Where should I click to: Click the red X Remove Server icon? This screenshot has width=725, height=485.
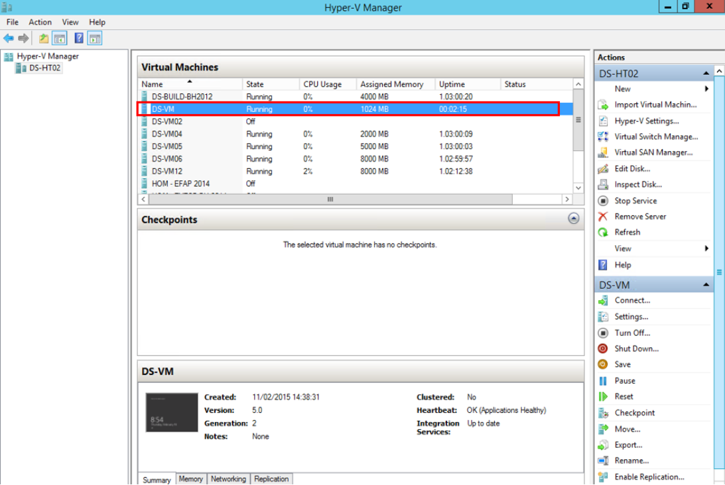(603, 217)
